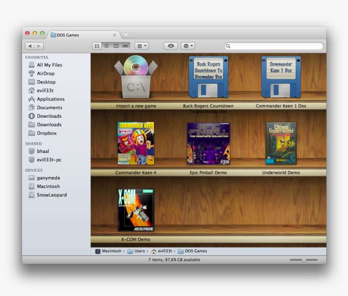Image resolution: width=348 pixels, height=296 pixels.
Task: Select Underworld Demo box art
Action: (281, 143)
